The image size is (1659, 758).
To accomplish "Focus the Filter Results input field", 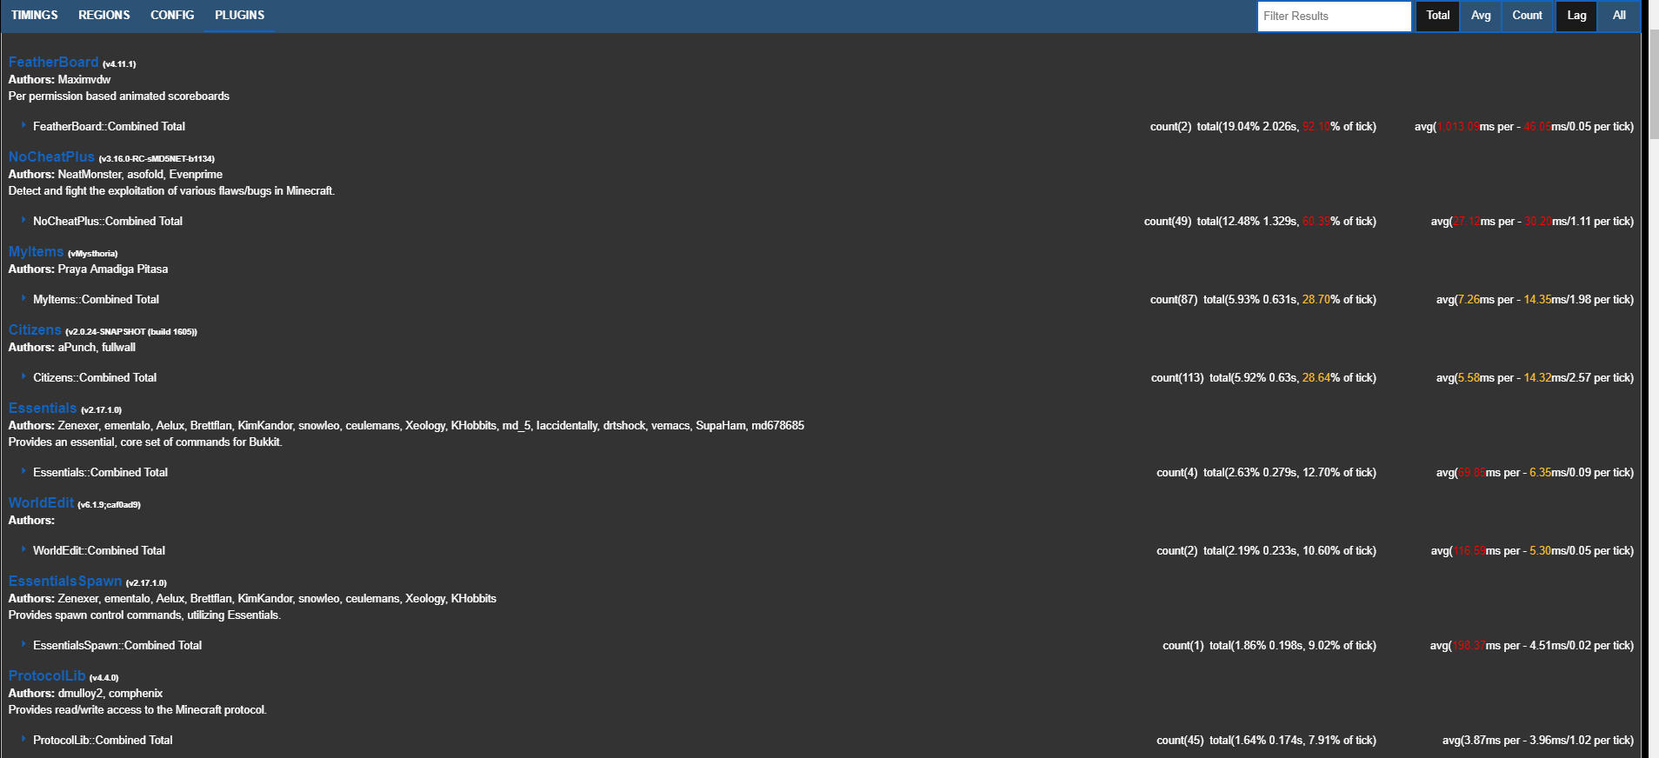I will coord(1334,16).
